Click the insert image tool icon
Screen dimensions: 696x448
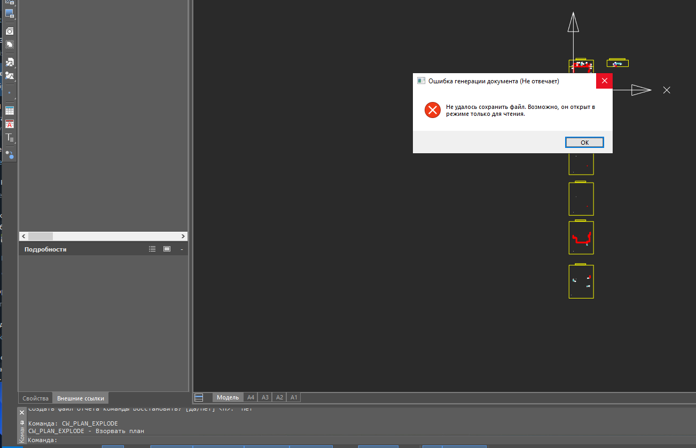click(x=10, y=75)
